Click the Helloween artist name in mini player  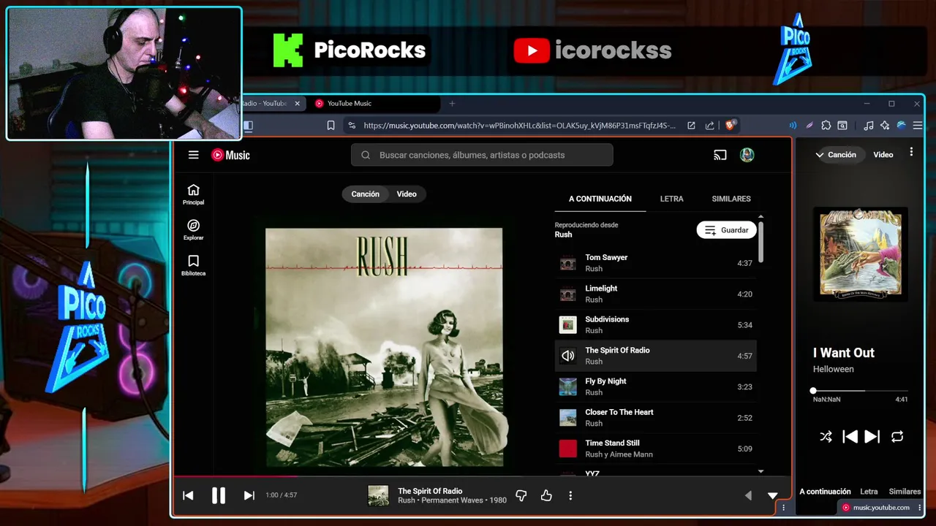(x=834, y=369)
